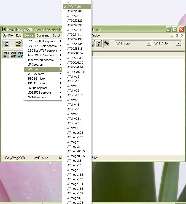Expand the PIC 16 micro submenu
Screen dimensions: 186x204
(43, 79)
